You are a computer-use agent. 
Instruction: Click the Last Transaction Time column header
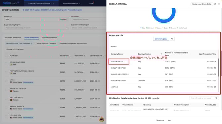click(207, 54)
